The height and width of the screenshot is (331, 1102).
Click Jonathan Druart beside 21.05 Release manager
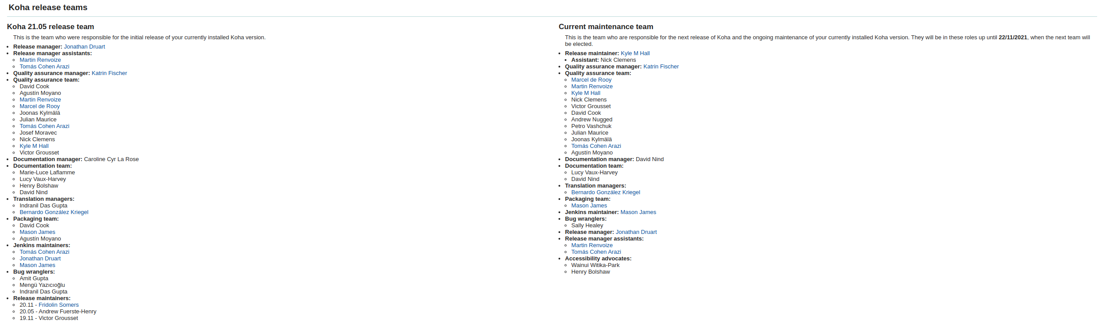click(x=84, y=47)
